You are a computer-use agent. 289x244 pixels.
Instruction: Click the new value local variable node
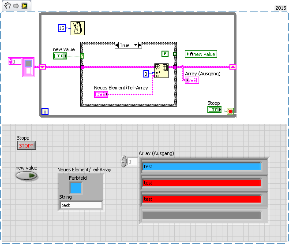[201, 54]
